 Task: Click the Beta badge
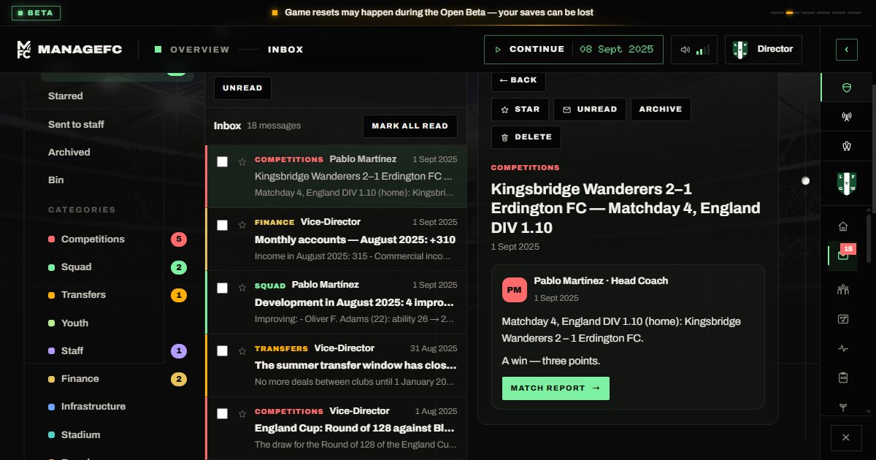pyautogui.click(x=36, y=12)
